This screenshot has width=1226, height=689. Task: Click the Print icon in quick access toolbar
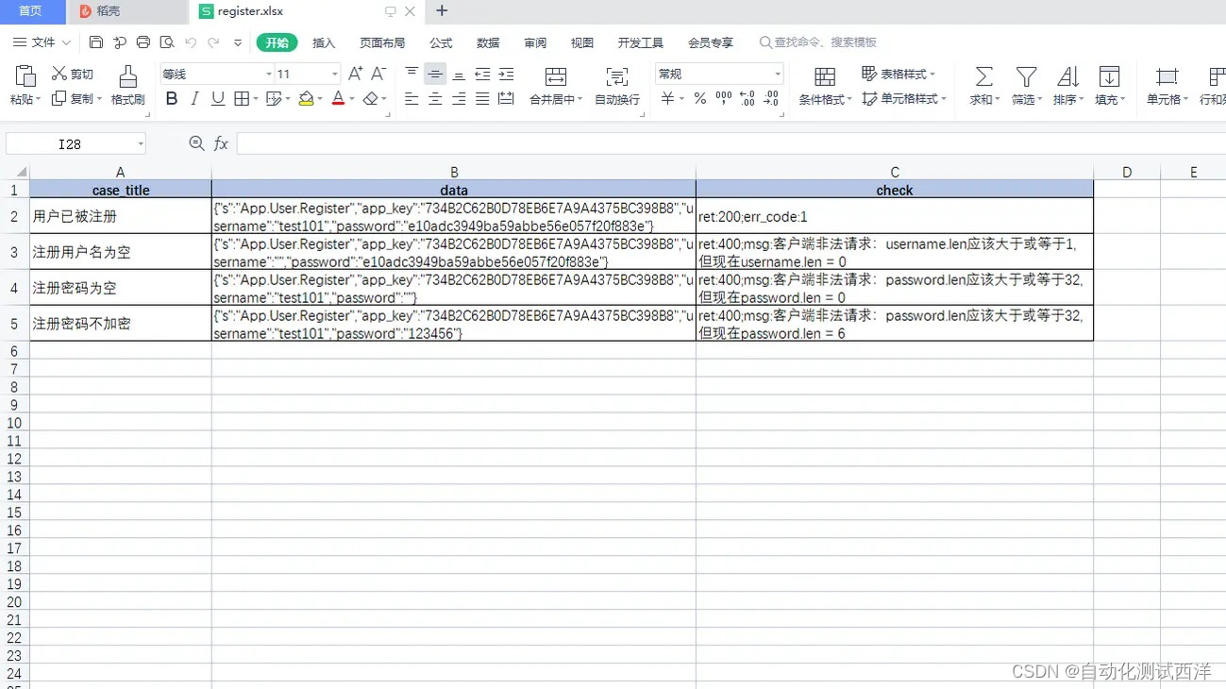143,42
